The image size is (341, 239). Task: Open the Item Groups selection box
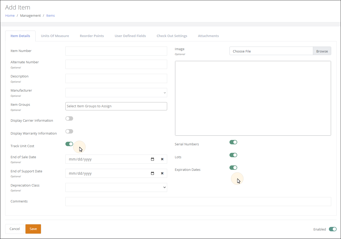pyautogui.click(x=116, y=106)
